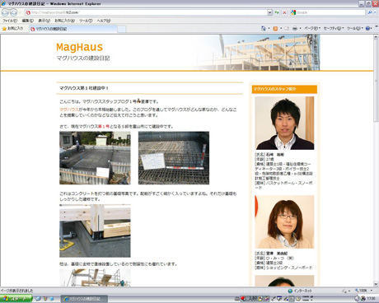The height and width of the screenshot is (303, 379).
Task: Open the Tools (ツール) menu in menu bar
Action: click(86, 21)
